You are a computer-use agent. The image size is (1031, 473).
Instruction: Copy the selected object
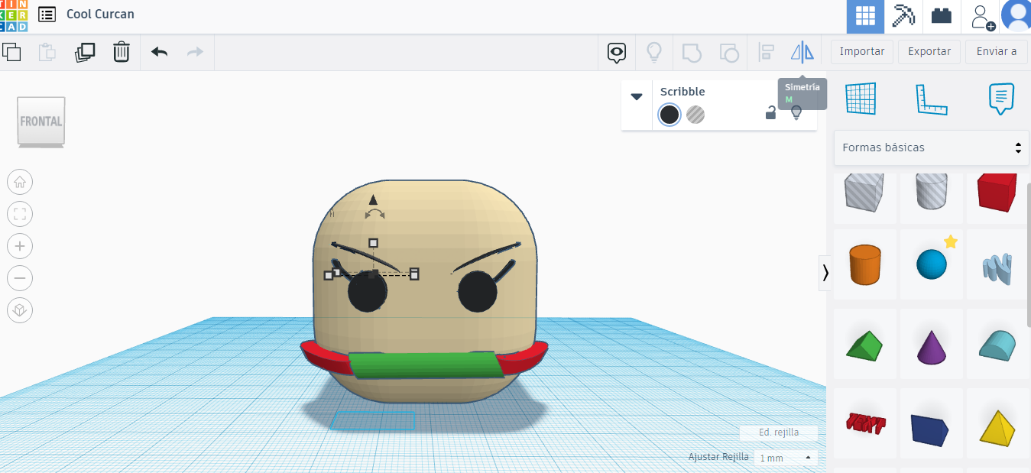pyautogui.click(x=11, y=52)
